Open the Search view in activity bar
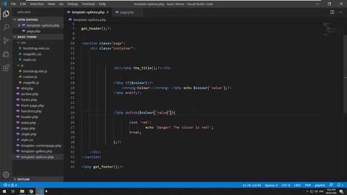 pos(6,27)
